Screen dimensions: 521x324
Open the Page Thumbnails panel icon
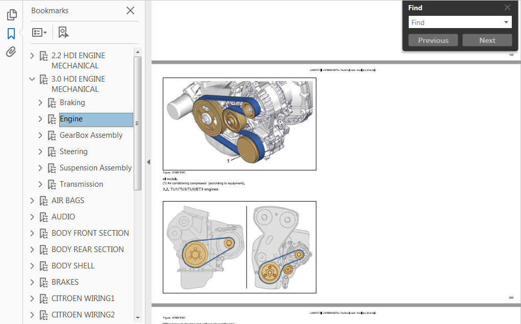click(x=12, y=15)
